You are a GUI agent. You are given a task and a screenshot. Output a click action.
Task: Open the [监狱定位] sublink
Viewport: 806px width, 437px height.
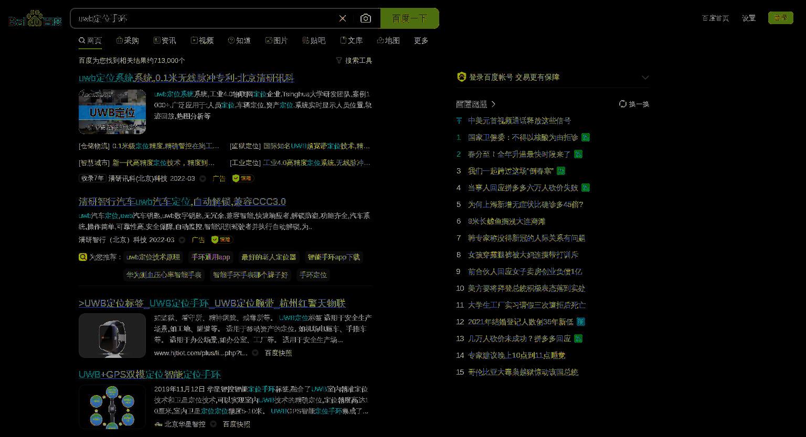[300, 146]
